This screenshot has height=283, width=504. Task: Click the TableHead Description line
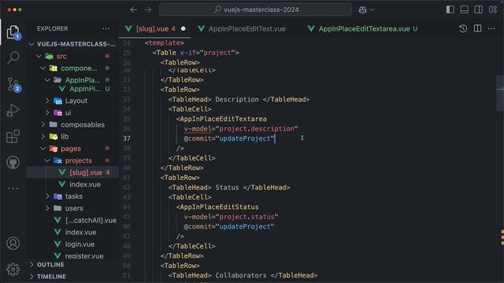tap(239, 100)
